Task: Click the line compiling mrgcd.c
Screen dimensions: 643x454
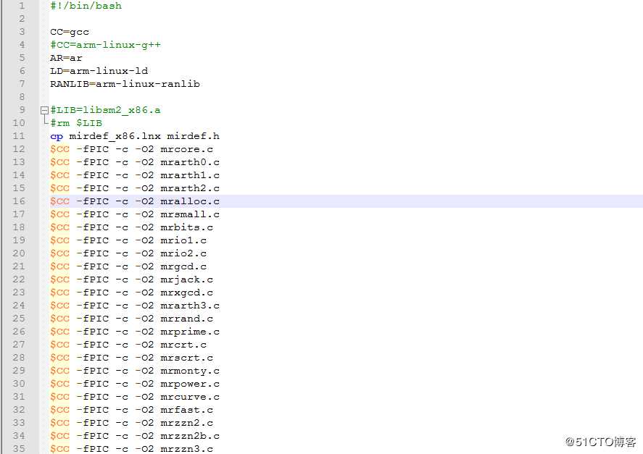Action: click(128, 266)
